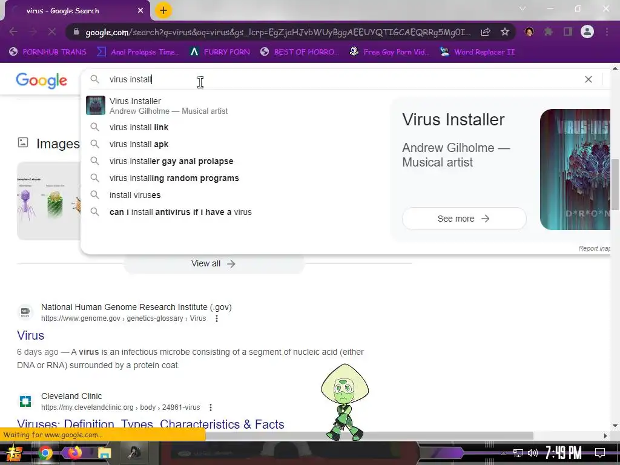Open Firefox from the taskbar
This screenshot has height=465, width=620.
[x=74, y=452]
